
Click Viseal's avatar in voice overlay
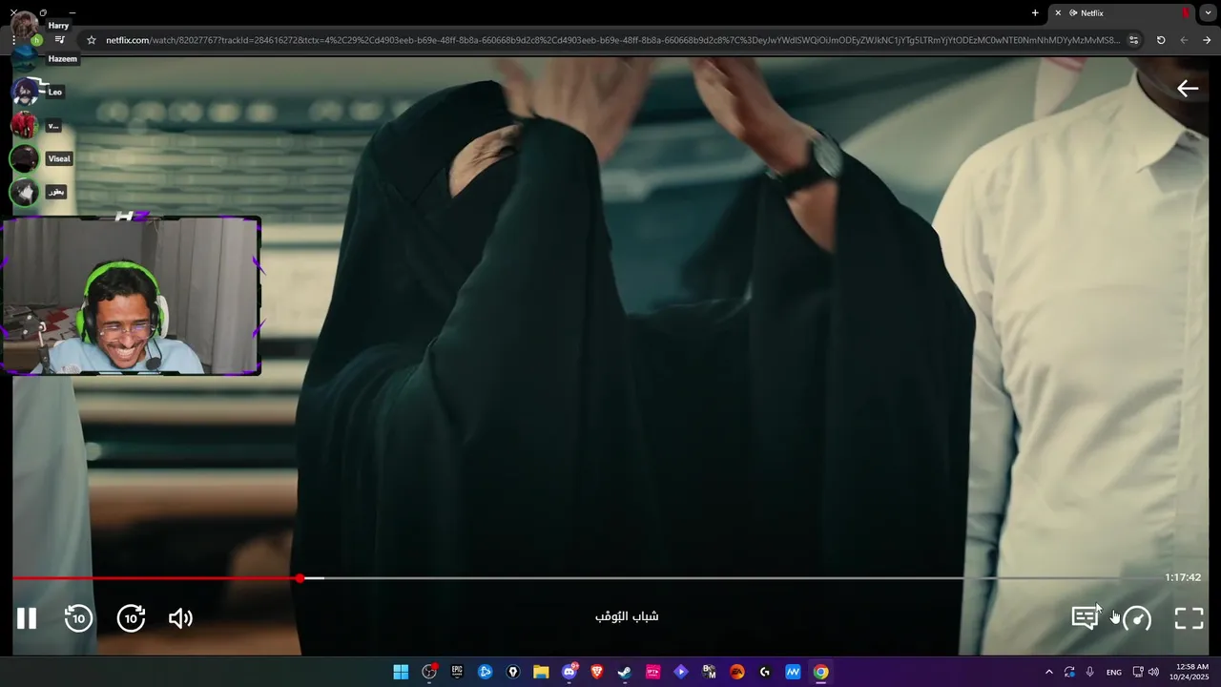point(24,158)
